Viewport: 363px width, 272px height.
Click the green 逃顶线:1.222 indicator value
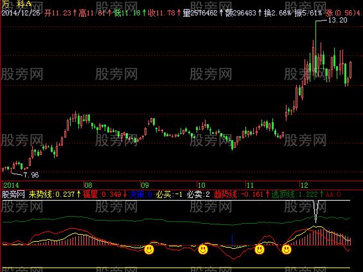[294, 194]
